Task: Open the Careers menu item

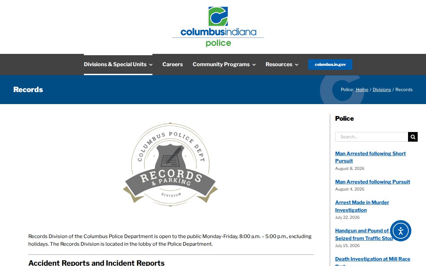Action: point(172,65)
